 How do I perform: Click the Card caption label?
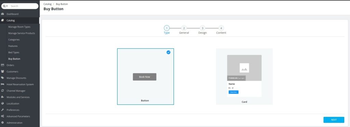coord(244,102)
